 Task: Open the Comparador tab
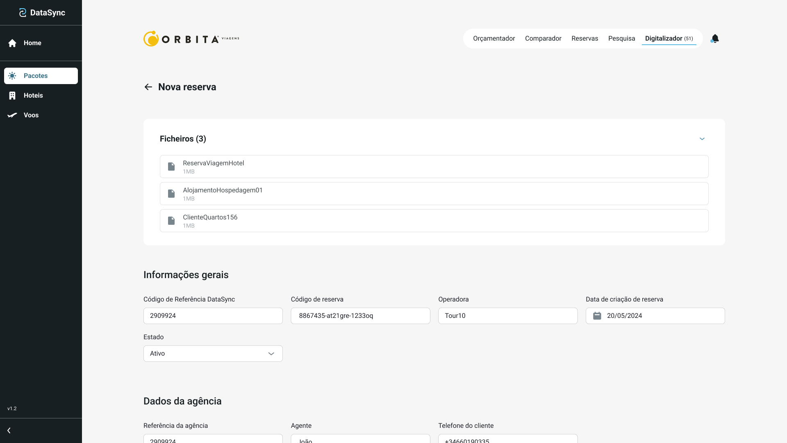[x=543, y=39]
